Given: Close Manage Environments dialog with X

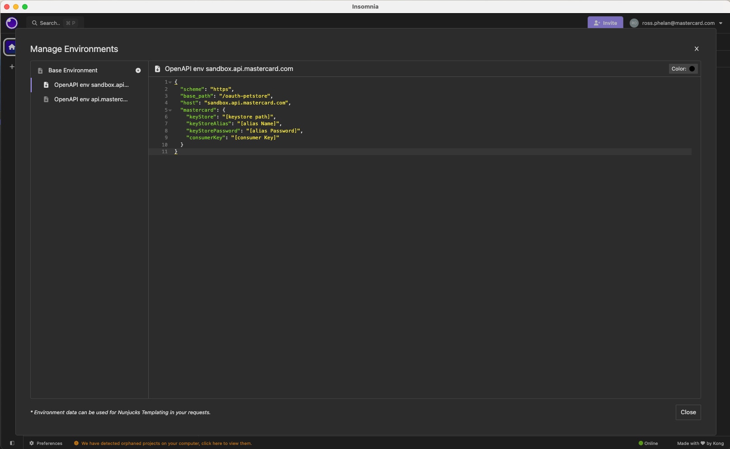Looking at the screenshot, I should pyautogui.click(x=696, y=49).
